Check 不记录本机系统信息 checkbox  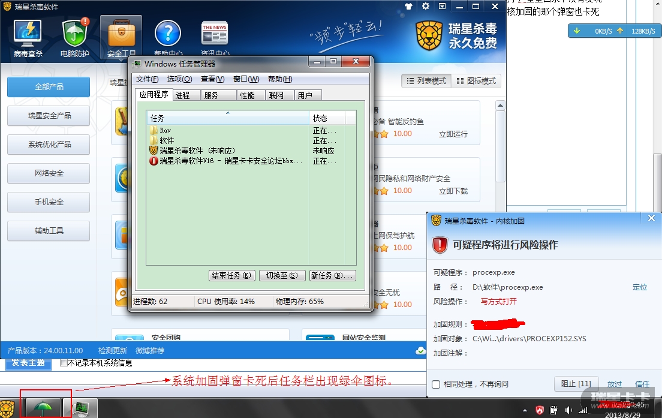click(x=64, y=363)
